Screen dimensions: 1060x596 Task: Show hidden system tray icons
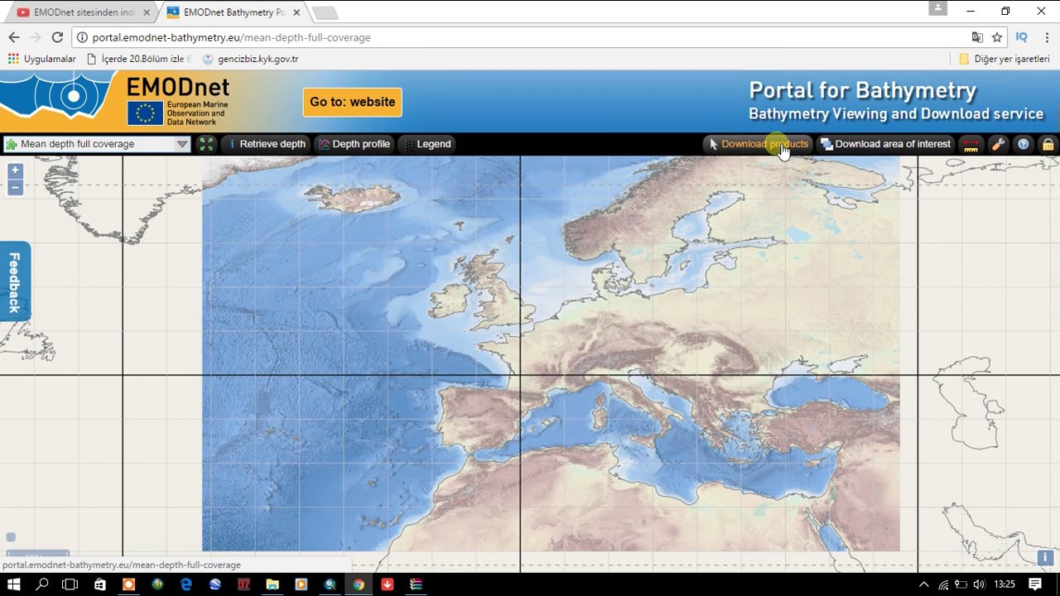pos(924,584)
